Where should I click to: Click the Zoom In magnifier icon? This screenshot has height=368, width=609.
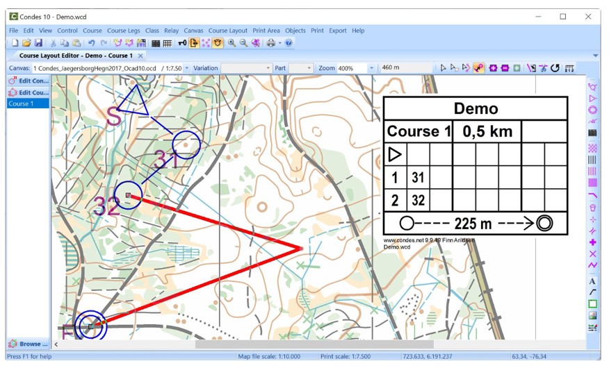[x=232, y=43]
